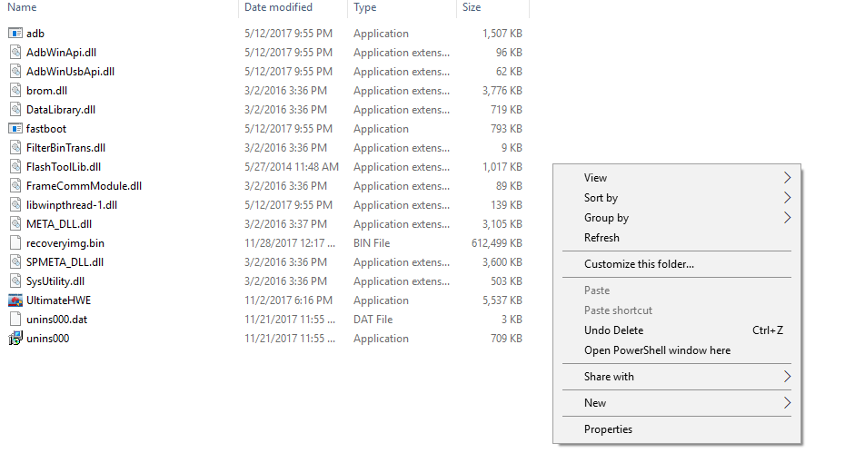
Task: Select the UltimateHWE application icon
Action: (x=15, y=300)
